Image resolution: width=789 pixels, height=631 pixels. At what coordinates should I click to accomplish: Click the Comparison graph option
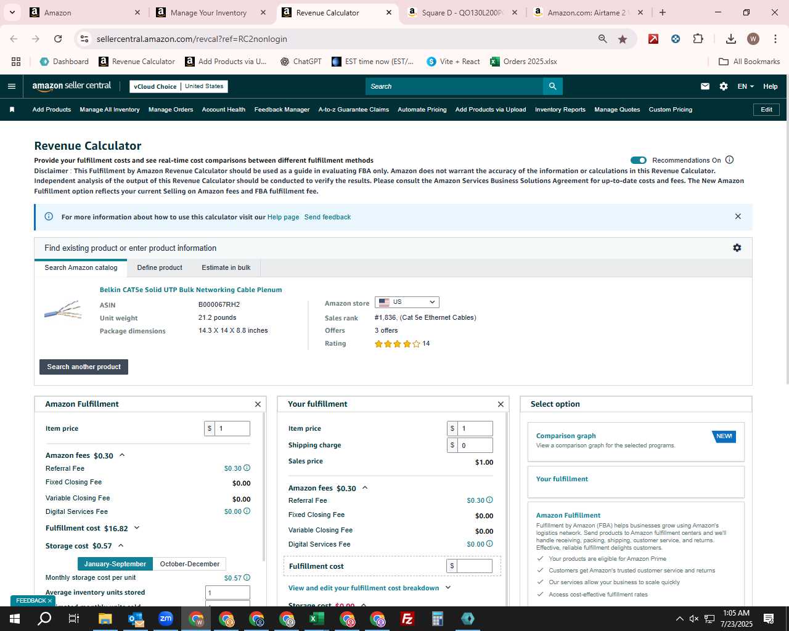point(636,441)
